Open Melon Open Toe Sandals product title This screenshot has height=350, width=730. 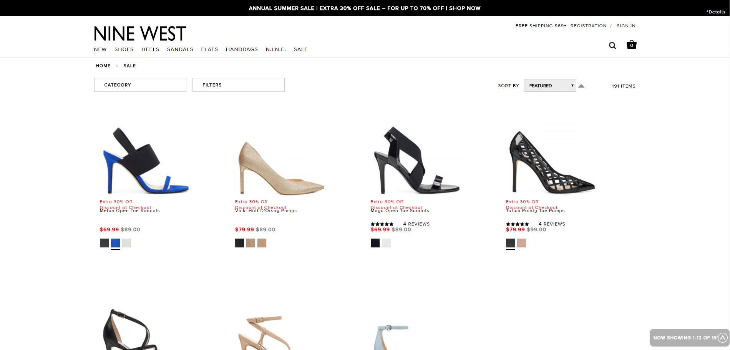tap(130, 211)
